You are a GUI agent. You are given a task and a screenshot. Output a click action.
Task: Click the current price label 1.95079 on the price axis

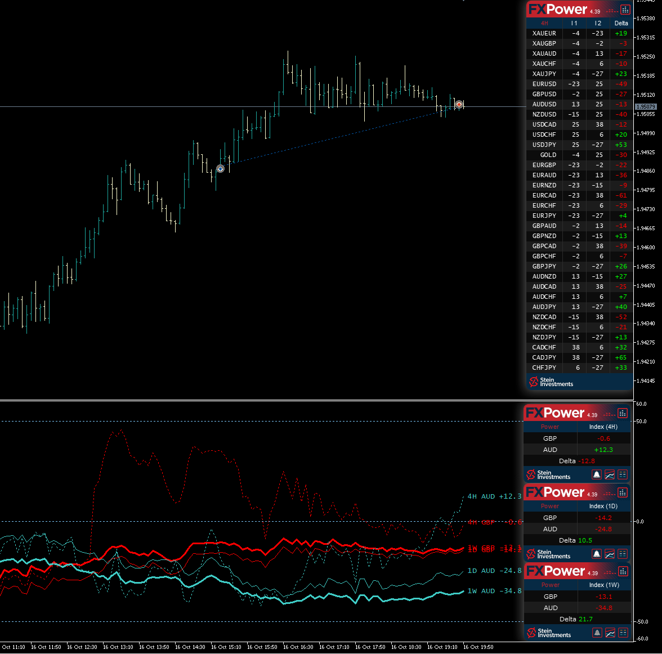tap(646, 107)
